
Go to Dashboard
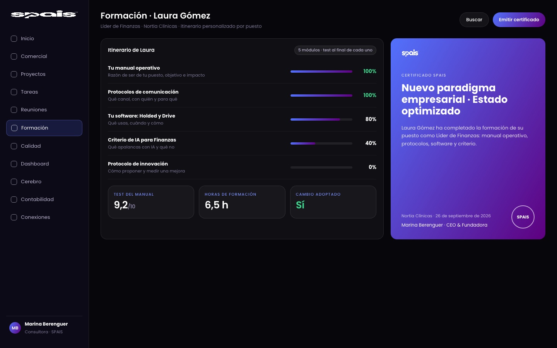44,164
